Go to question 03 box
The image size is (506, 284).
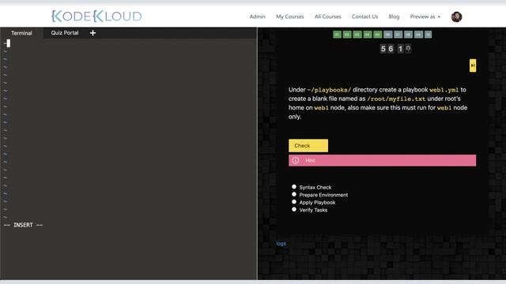click(357, 35)
